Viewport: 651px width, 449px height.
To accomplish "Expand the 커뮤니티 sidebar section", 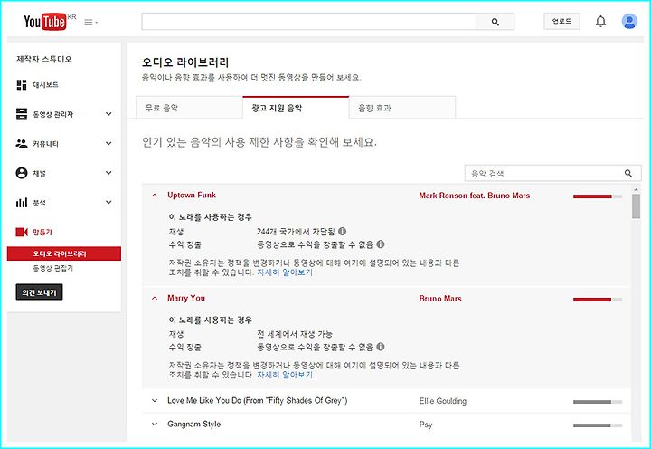I will pyautogui.click(x=108, y=143).
